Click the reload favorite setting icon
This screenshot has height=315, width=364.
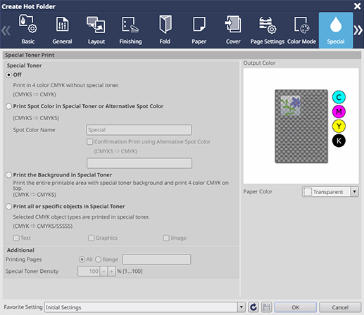(x=253, y=307)
